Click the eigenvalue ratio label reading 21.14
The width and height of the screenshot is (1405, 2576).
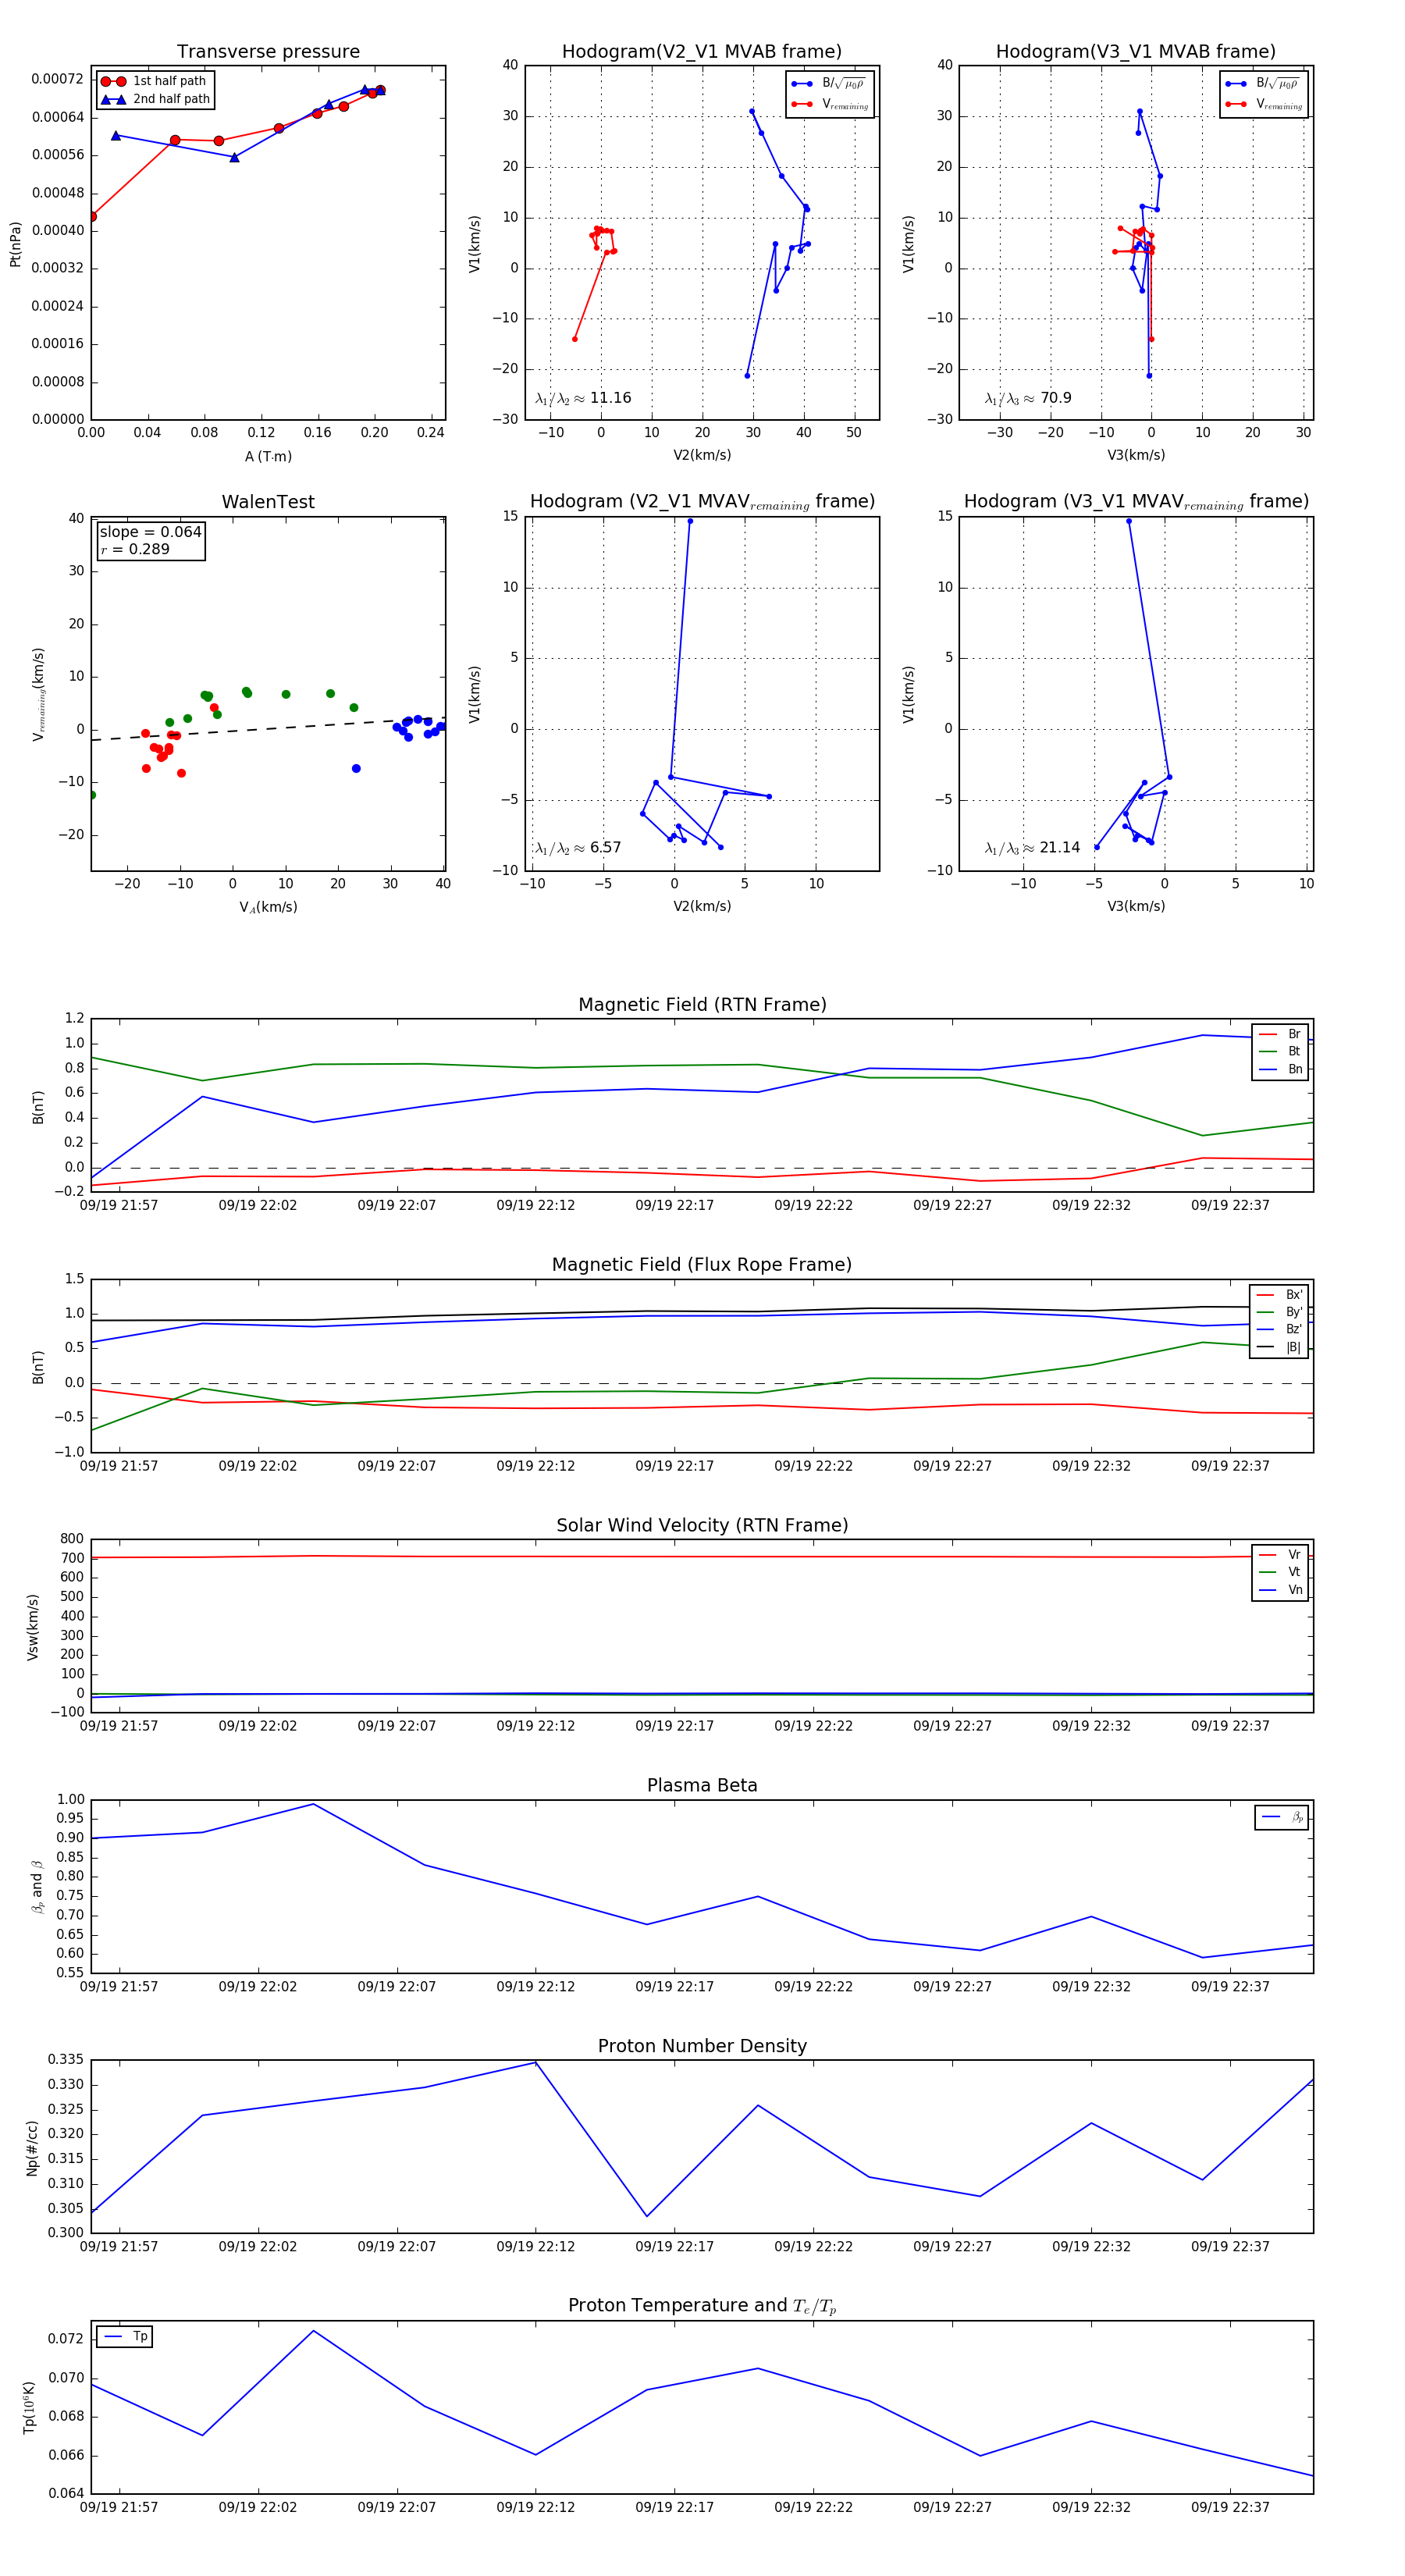click(x=1032, y=848)
